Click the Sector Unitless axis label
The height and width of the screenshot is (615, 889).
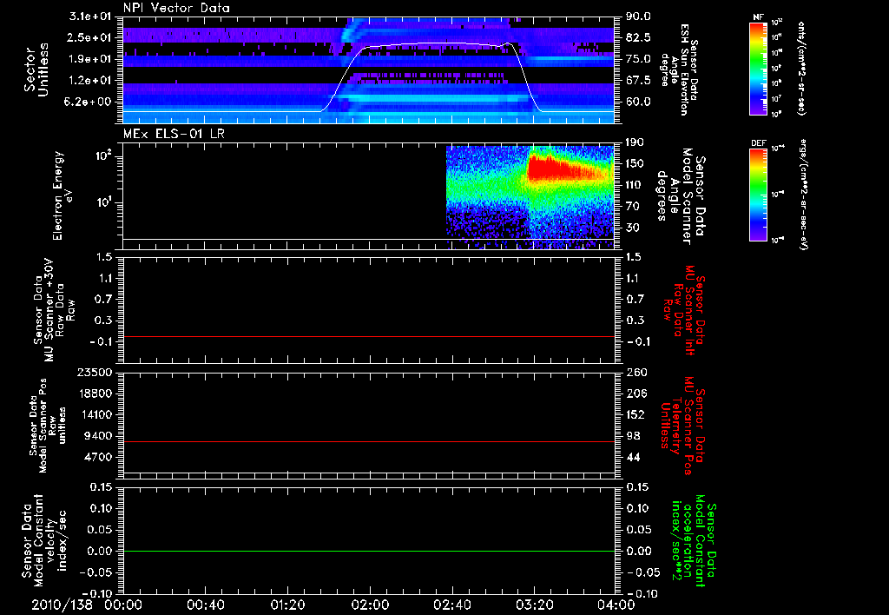pyautogui.click(x=36, y=69)
